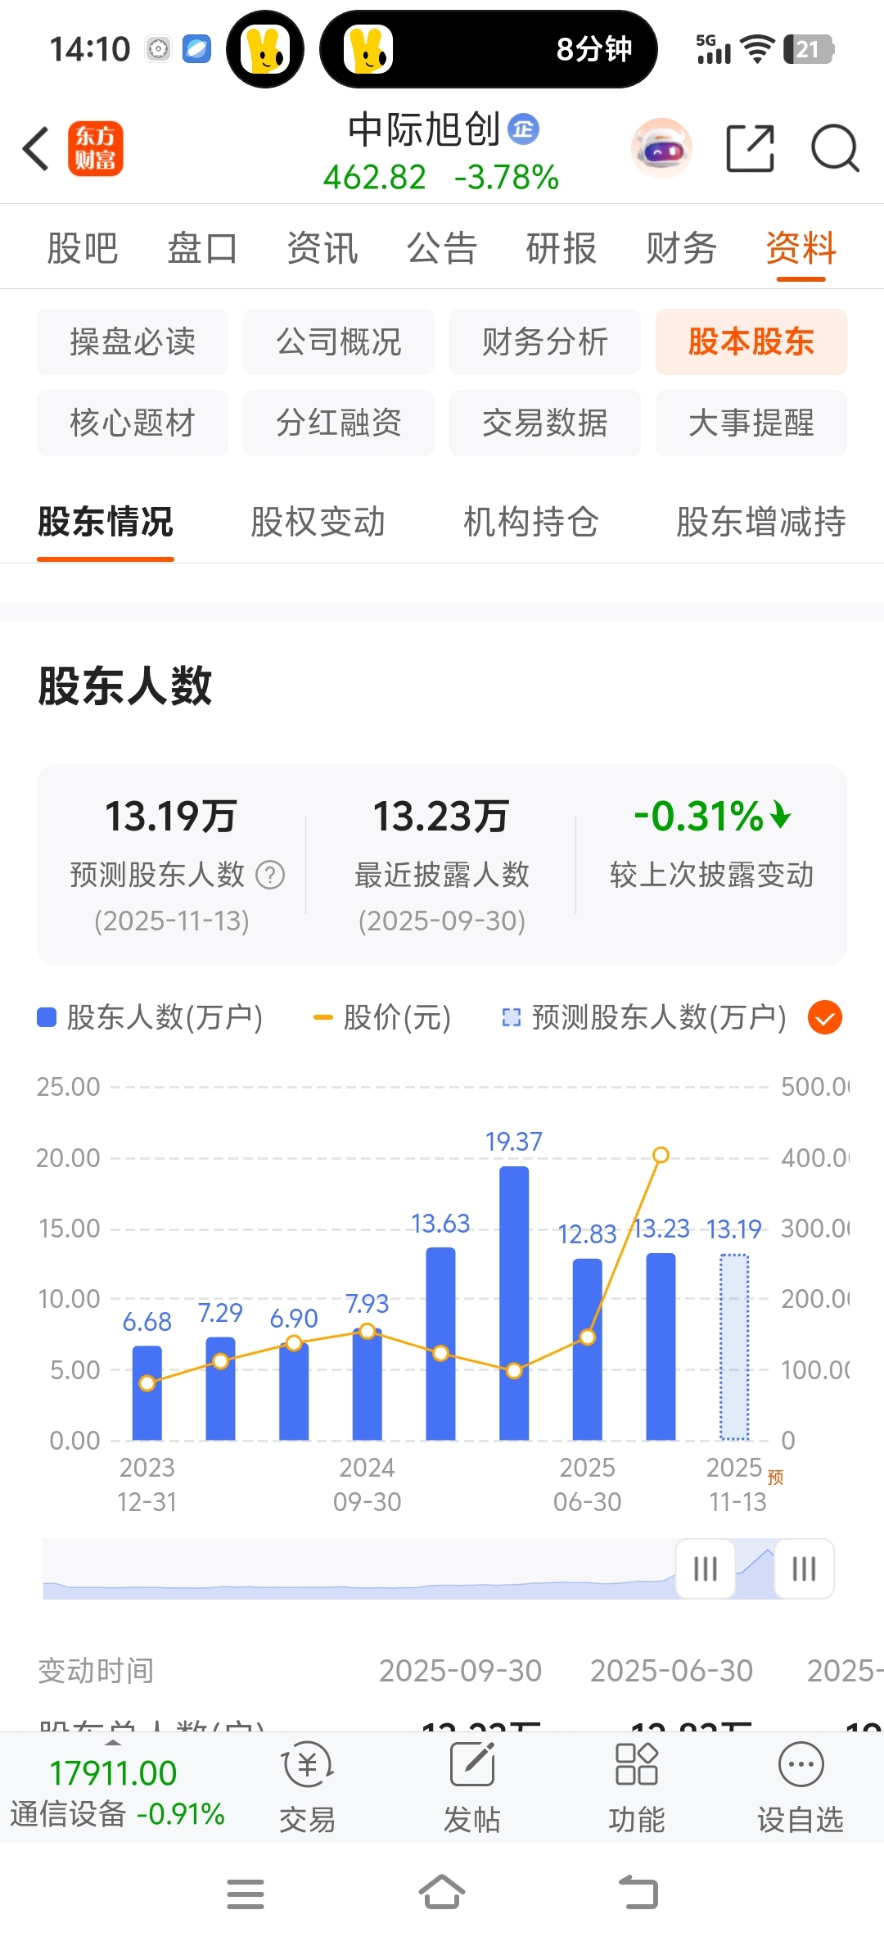Select the 股本股东 section
This screenshot has height=1946, width=884.
point(751,342)
